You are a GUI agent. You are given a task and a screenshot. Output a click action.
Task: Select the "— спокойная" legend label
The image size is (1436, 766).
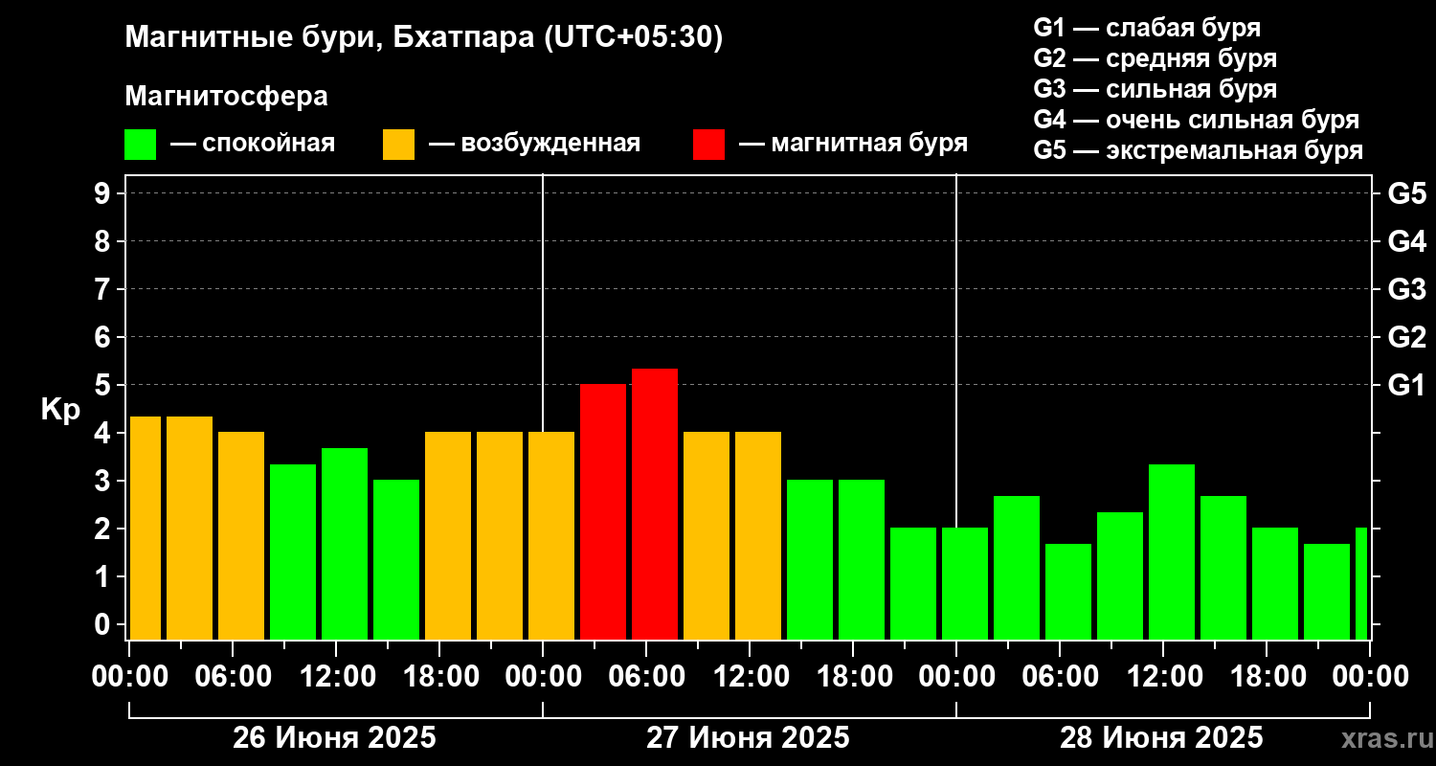tap(253, 145)
